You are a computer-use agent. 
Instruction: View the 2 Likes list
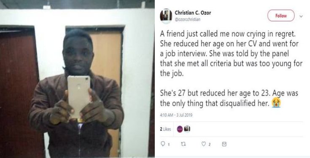(x=165, y=129)
